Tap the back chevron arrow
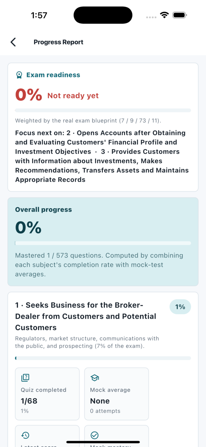 [x=13, y=42]
